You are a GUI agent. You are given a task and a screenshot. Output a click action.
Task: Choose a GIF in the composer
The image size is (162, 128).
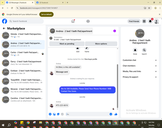(x=62, y=114)
